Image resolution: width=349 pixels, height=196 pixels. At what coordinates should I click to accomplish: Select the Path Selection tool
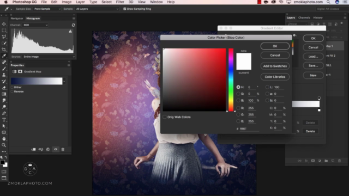click(x=4, y=126)
